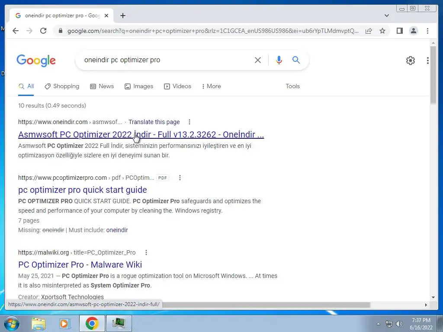Go to Google home via the logo
Image resolution: width=443 pixels, height=332 pixels.
36,61
